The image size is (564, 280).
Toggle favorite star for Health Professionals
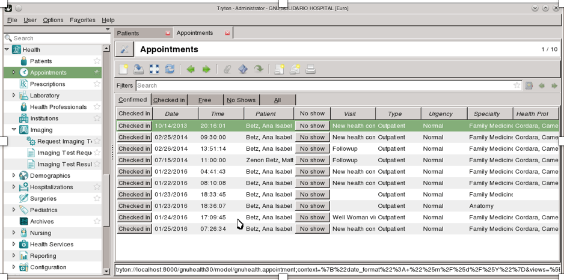tap(97, 107)
